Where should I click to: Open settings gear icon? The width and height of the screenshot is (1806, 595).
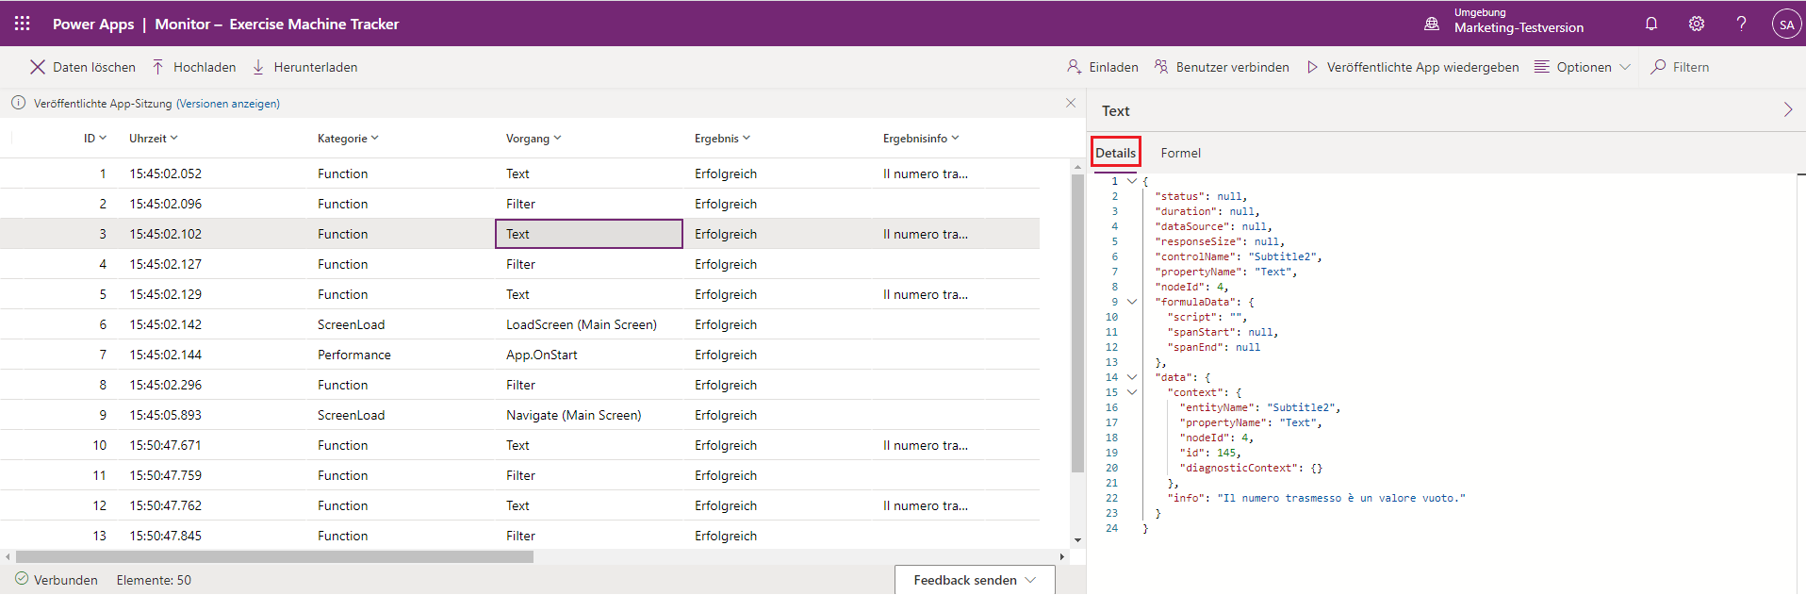1697,24
